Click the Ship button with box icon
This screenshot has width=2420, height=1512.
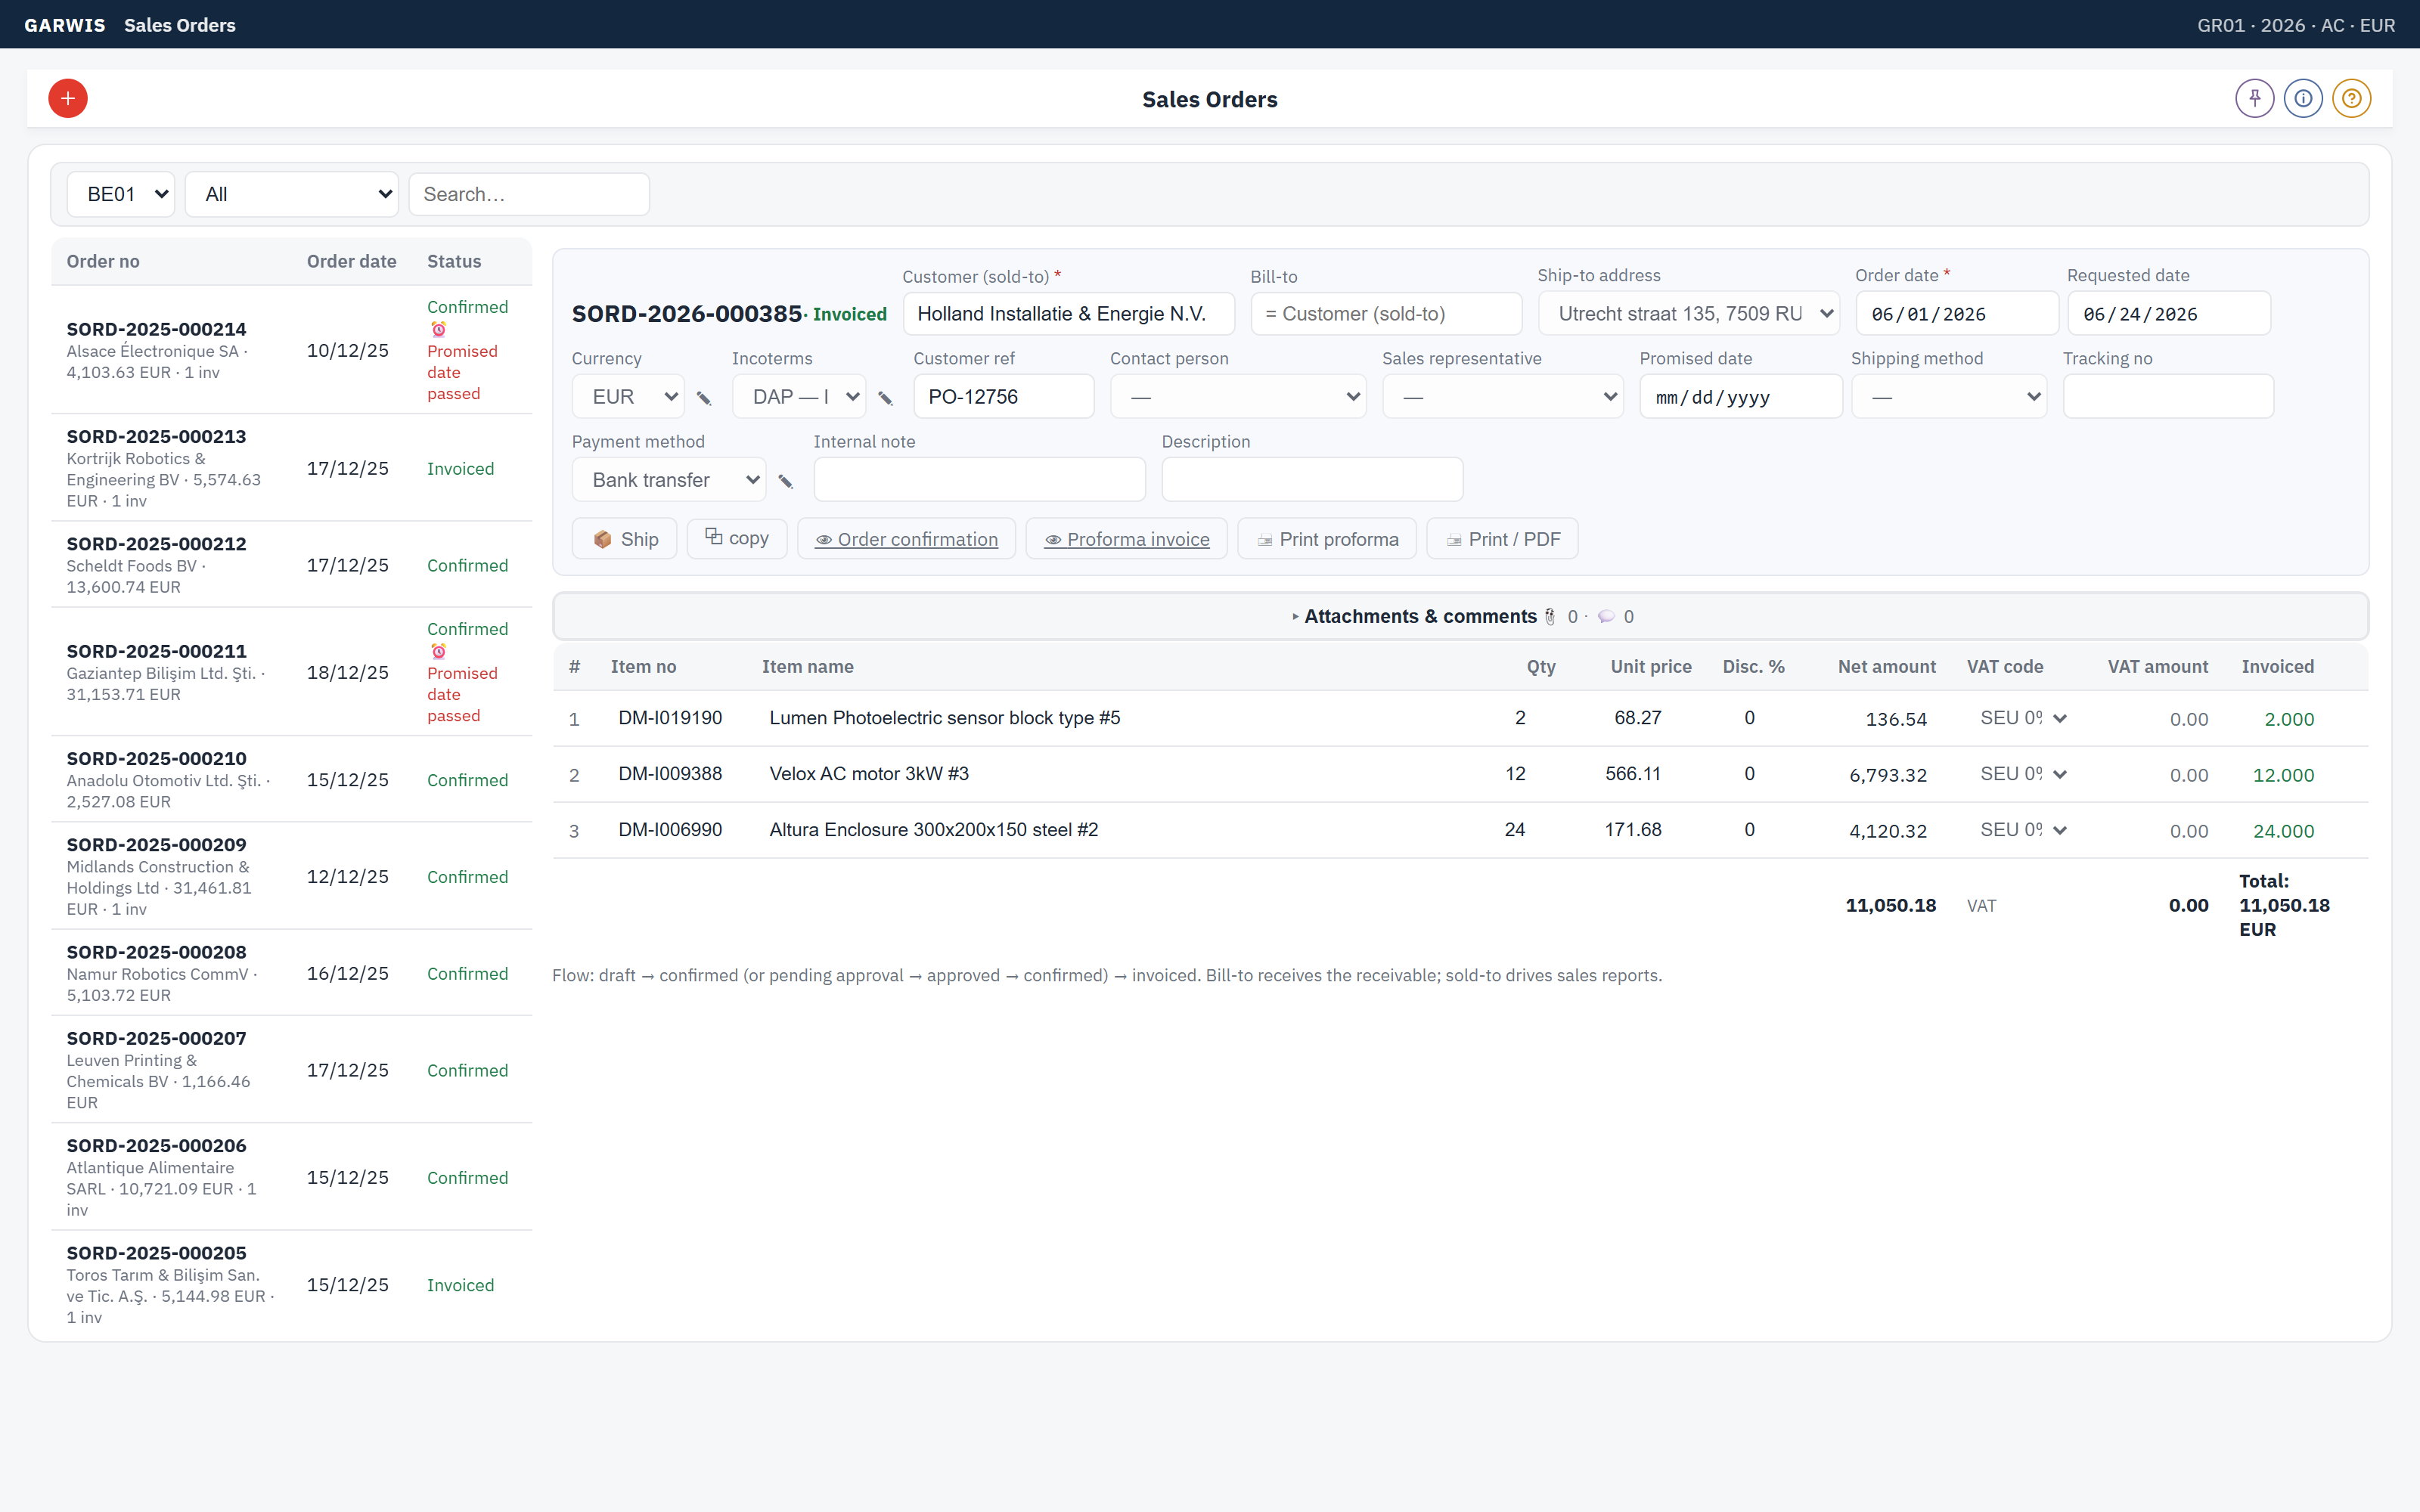625,539
